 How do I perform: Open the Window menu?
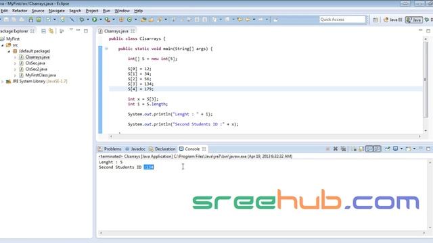(122, 11)
